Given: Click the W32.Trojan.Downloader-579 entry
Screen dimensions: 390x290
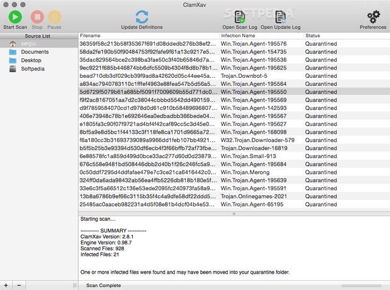Looking at the screenshot, I should pos(257,140).
